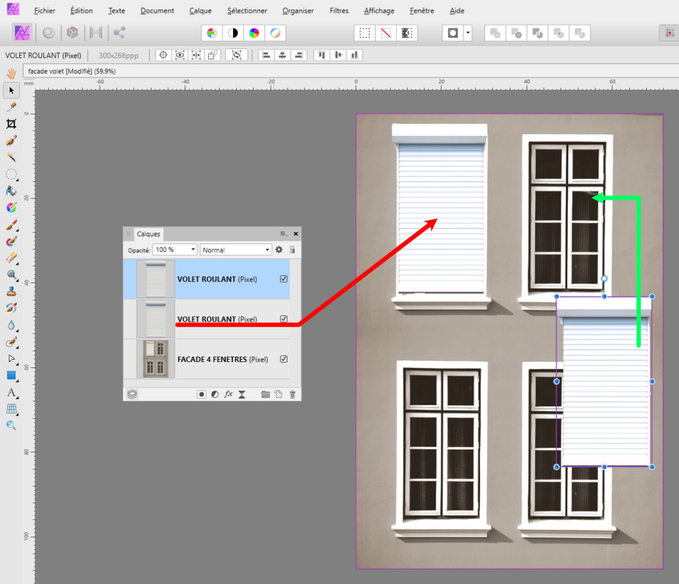Open the Export Persona share icon

tap(119, 32)
